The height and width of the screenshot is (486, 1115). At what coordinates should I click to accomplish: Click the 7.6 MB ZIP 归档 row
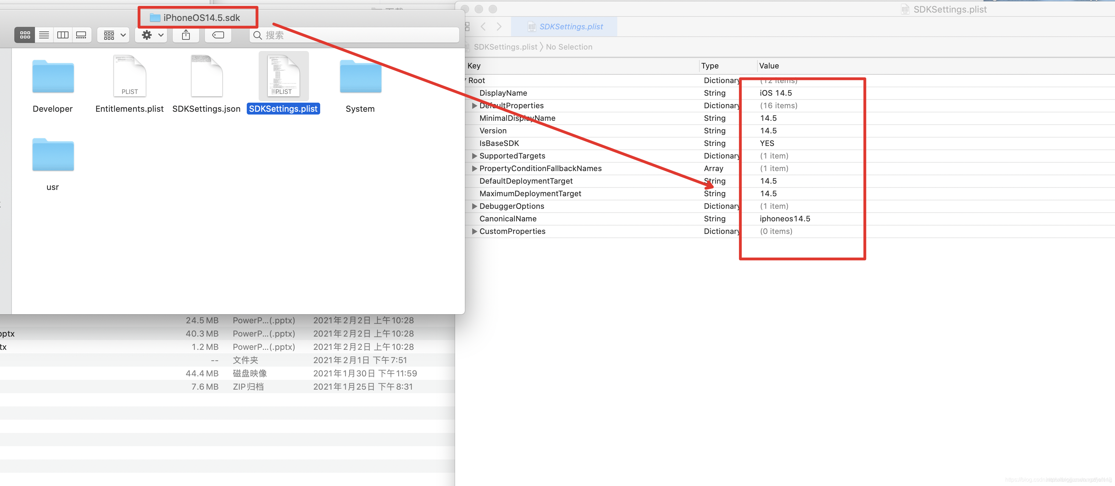click(x=227, y=386)
